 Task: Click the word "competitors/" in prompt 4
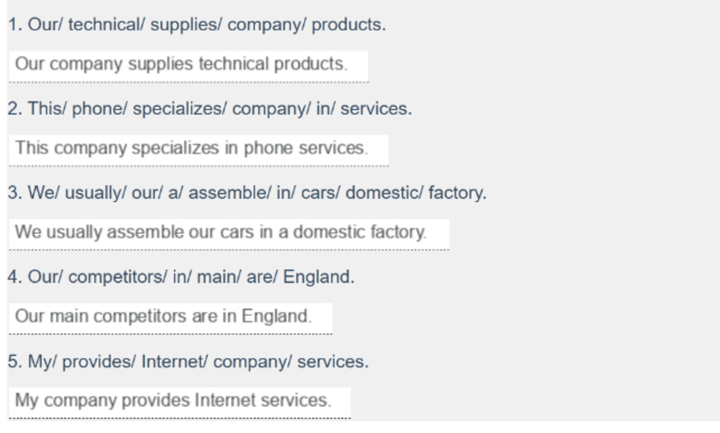click(x=118, y=278)
